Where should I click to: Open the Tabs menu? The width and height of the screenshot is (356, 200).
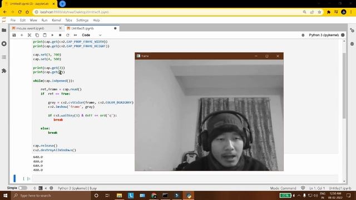pyautogui.click(x=68, y=20)
